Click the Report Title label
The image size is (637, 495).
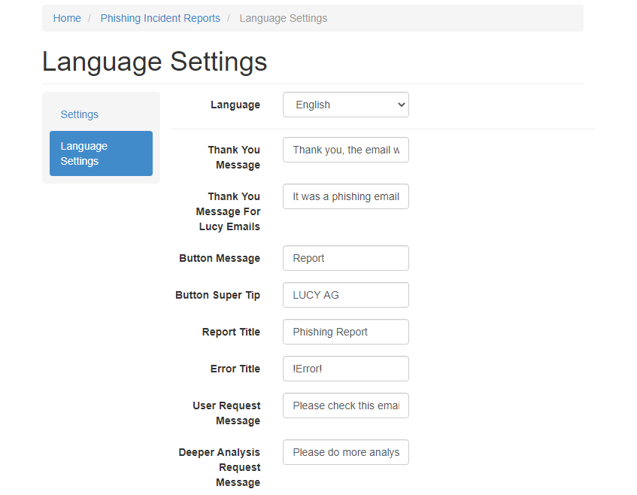coord(231,332)
